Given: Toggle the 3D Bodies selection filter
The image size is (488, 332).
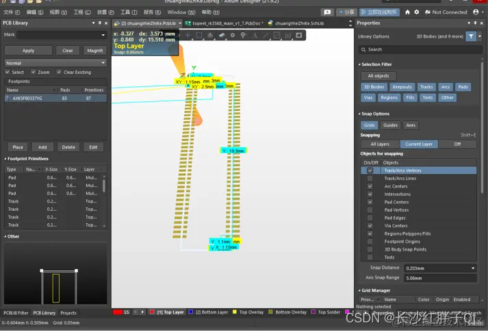Looking at the screenshot, I should 374,87.
